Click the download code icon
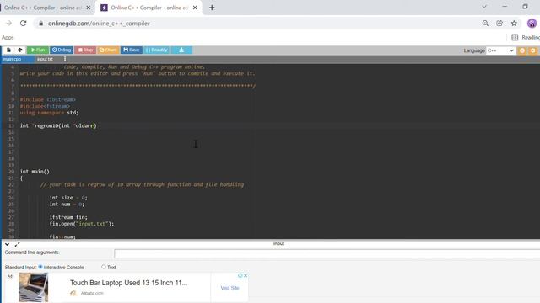540x303 pixels. 181,50
